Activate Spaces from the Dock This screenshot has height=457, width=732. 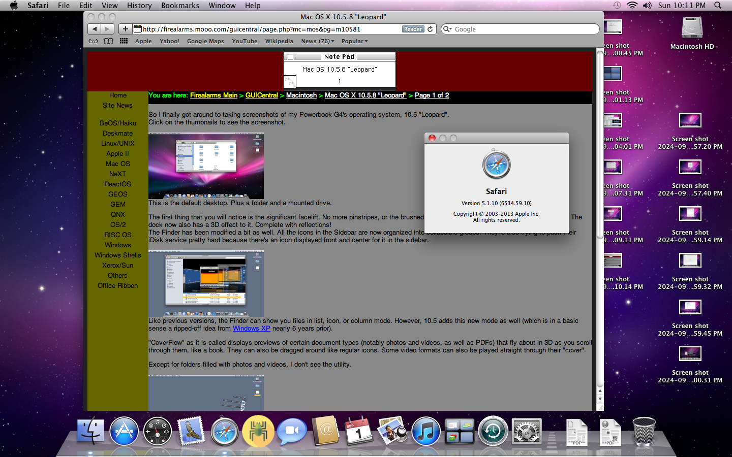click(x=460, y=431)
